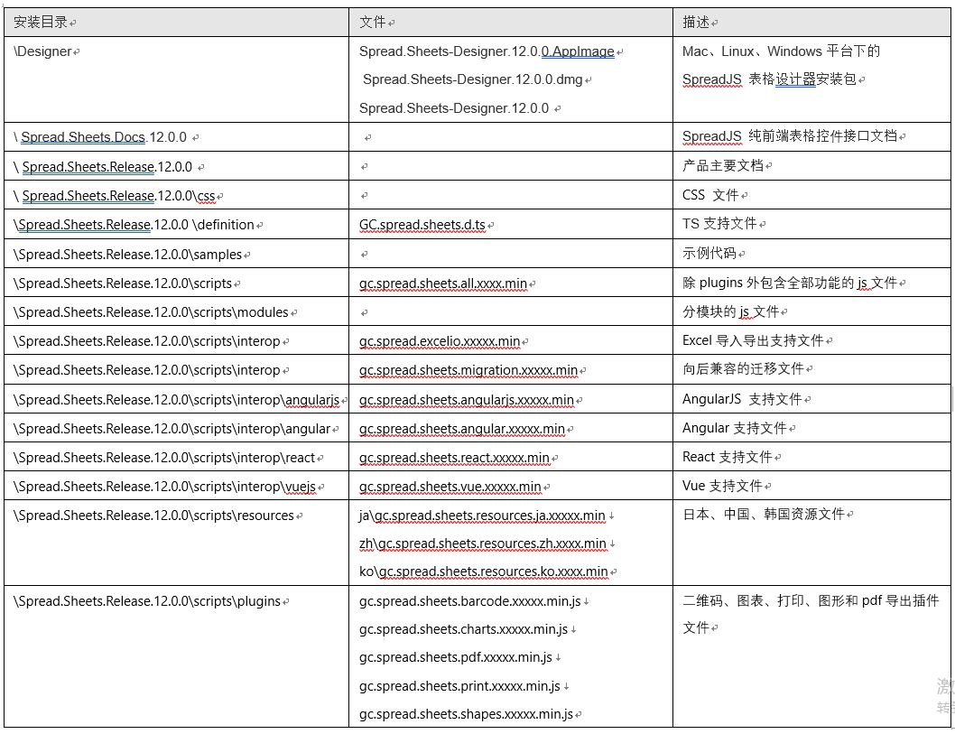Select the Release.12.0.0 \definition path
955x734 pixels.
point(134,225)
